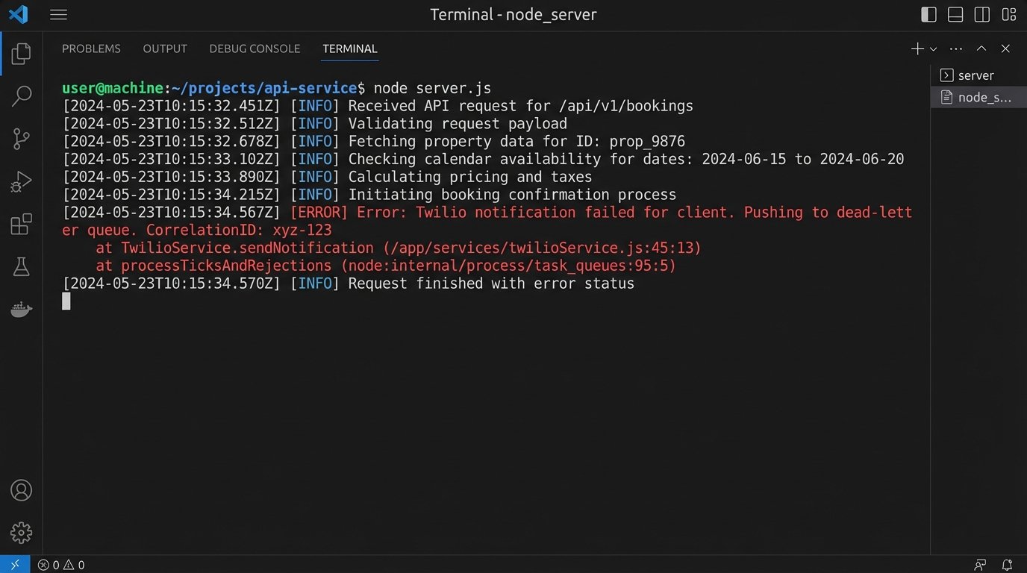Image resolution: width=1027 pixels, height=573 pixels.
Task: Toggle the secondary sidebar visibility
Action: 981,14
